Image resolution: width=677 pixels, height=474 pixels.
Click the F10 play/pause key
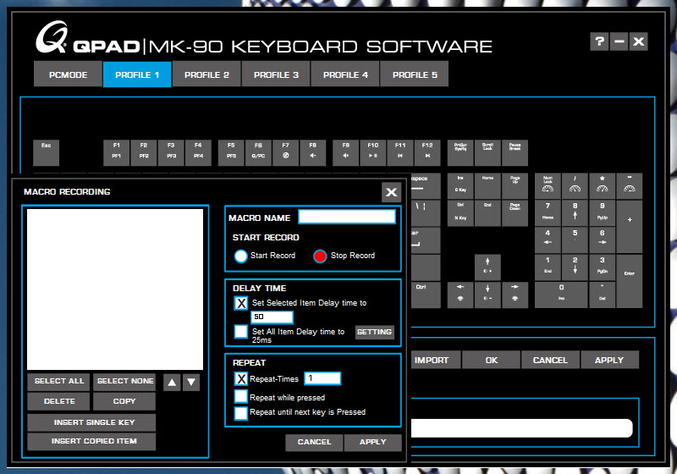click(373, 153)
